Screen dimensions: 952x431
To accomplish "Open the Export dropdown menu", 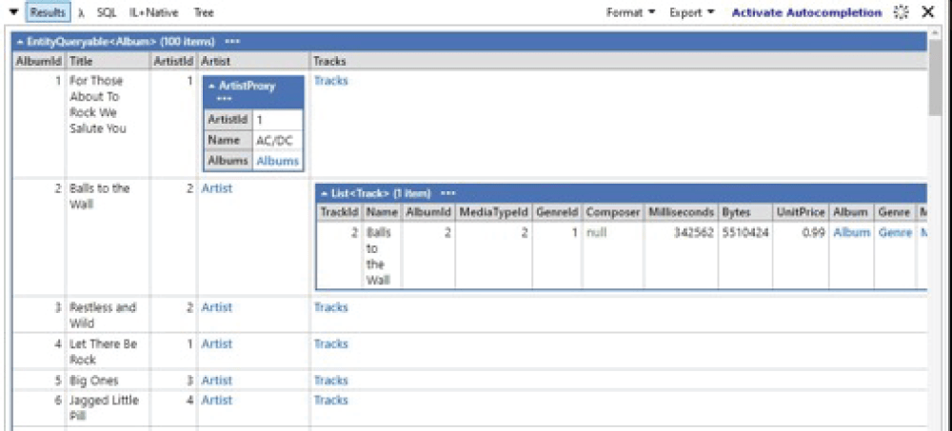I will tap(692, 12).
